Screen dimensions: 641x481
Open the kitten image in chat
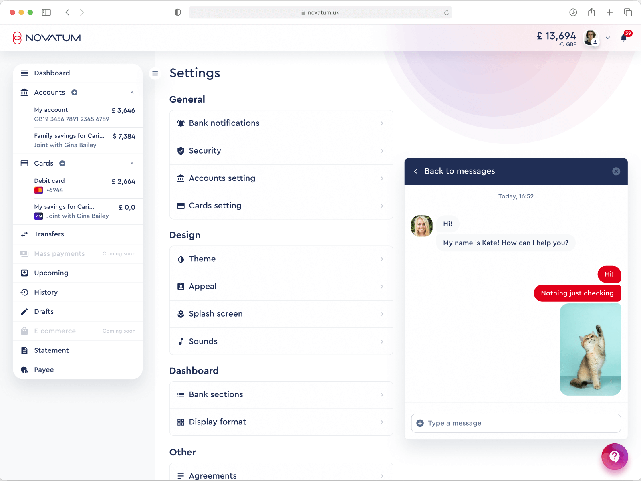point(590,350)
